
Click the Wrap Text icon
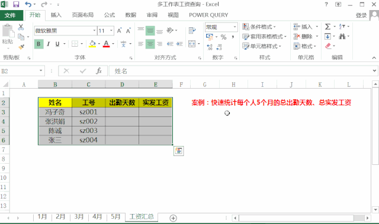click(x=192, y=30)
